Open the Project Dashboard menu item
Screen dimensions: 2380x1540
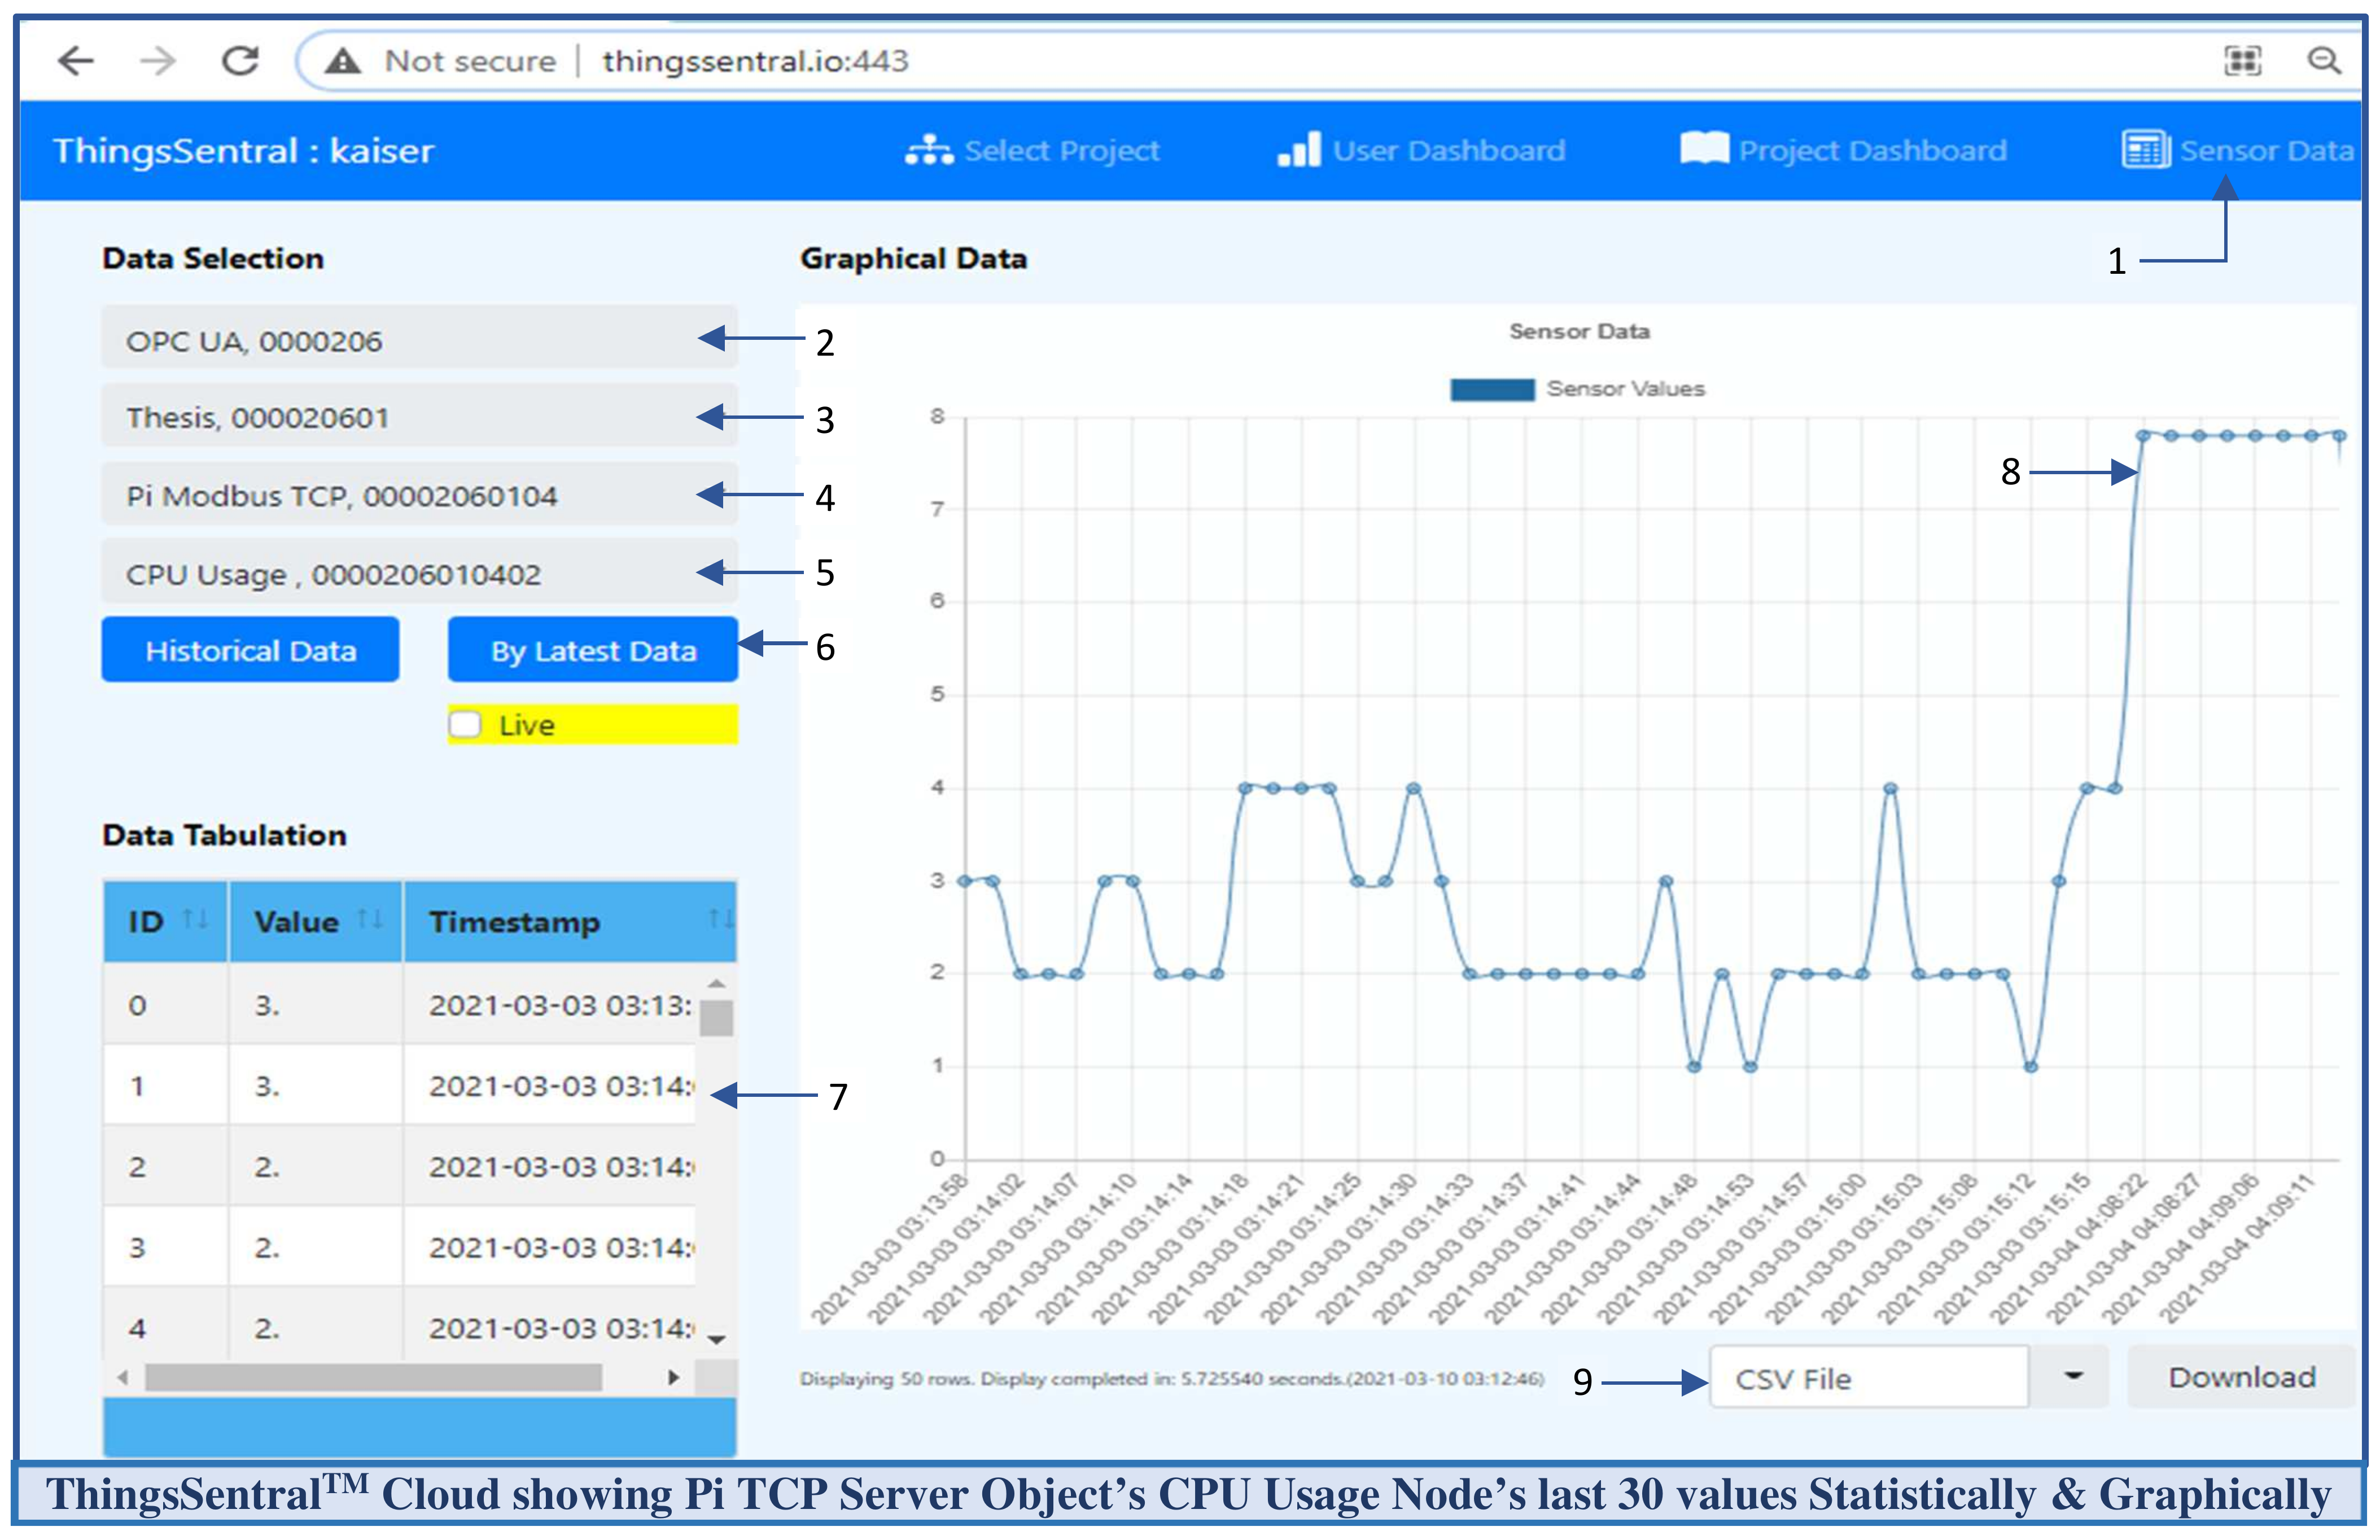point(1845,150)
